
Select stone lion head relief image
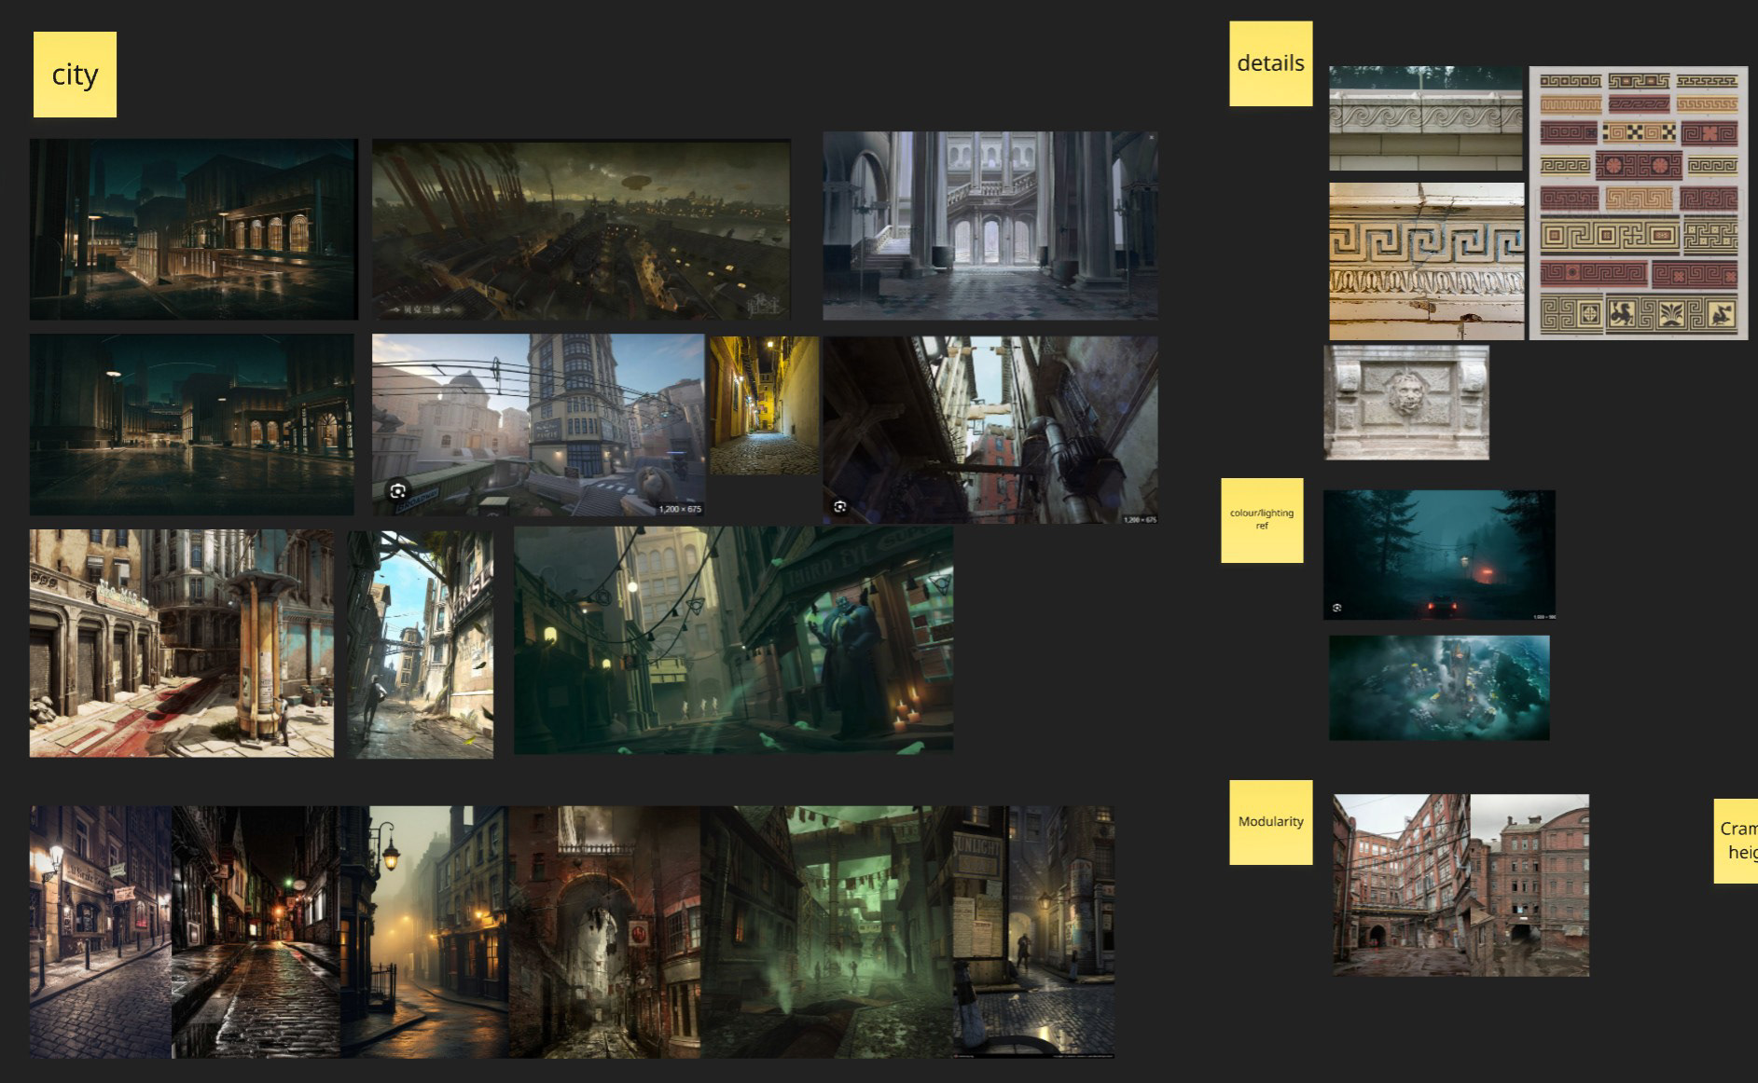1406,403
